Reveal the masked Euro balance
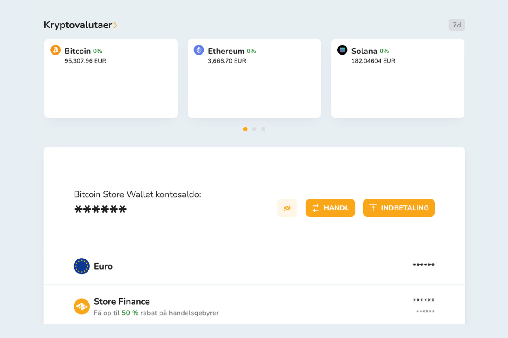This screenshot has height=338, width=508. pyautogui.click(x=423, y=265)
